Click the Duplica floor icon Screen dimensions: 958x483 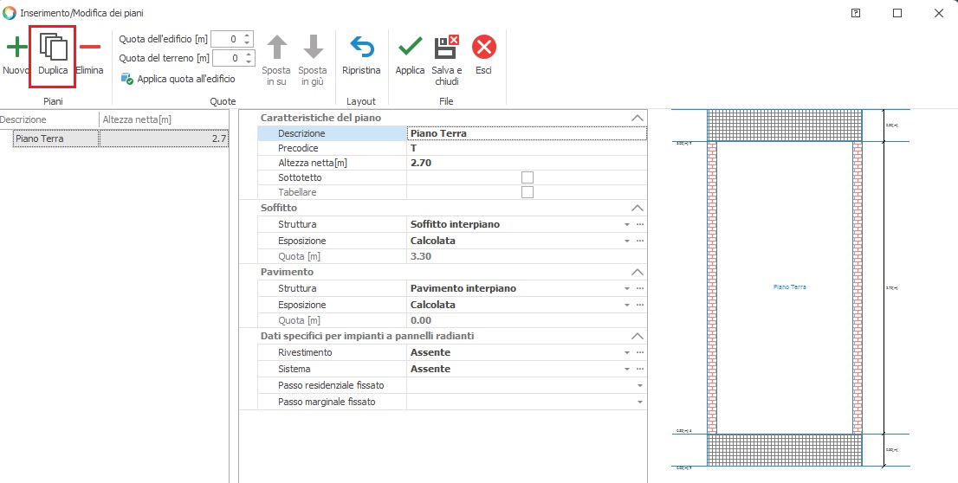53,48
